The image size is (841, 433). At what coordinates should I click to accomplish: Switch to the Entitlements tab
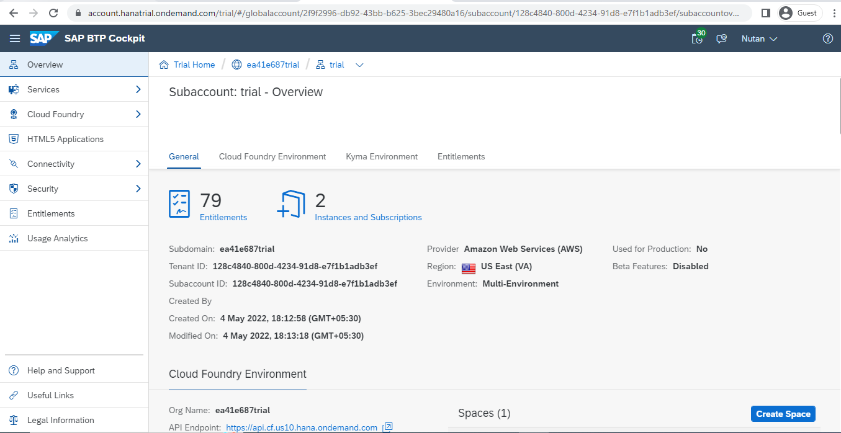(x=461, y=156)
